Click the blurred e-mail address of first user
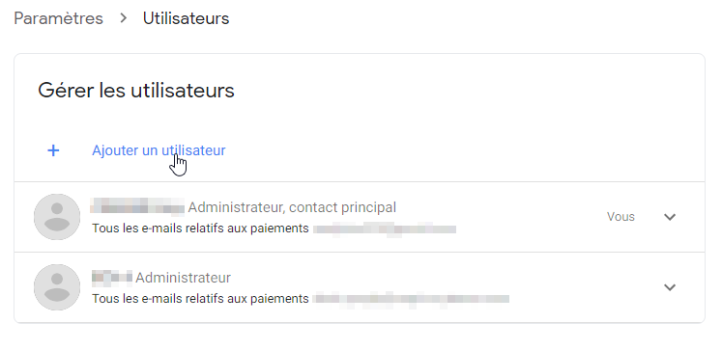Image resolution: width=722 pixels, height=350 pixels. pos(385,229)
